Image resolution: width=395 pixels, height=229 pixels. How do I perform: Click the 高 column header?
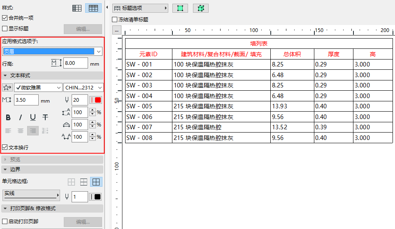pyautogui.click(x=373, y=54)
